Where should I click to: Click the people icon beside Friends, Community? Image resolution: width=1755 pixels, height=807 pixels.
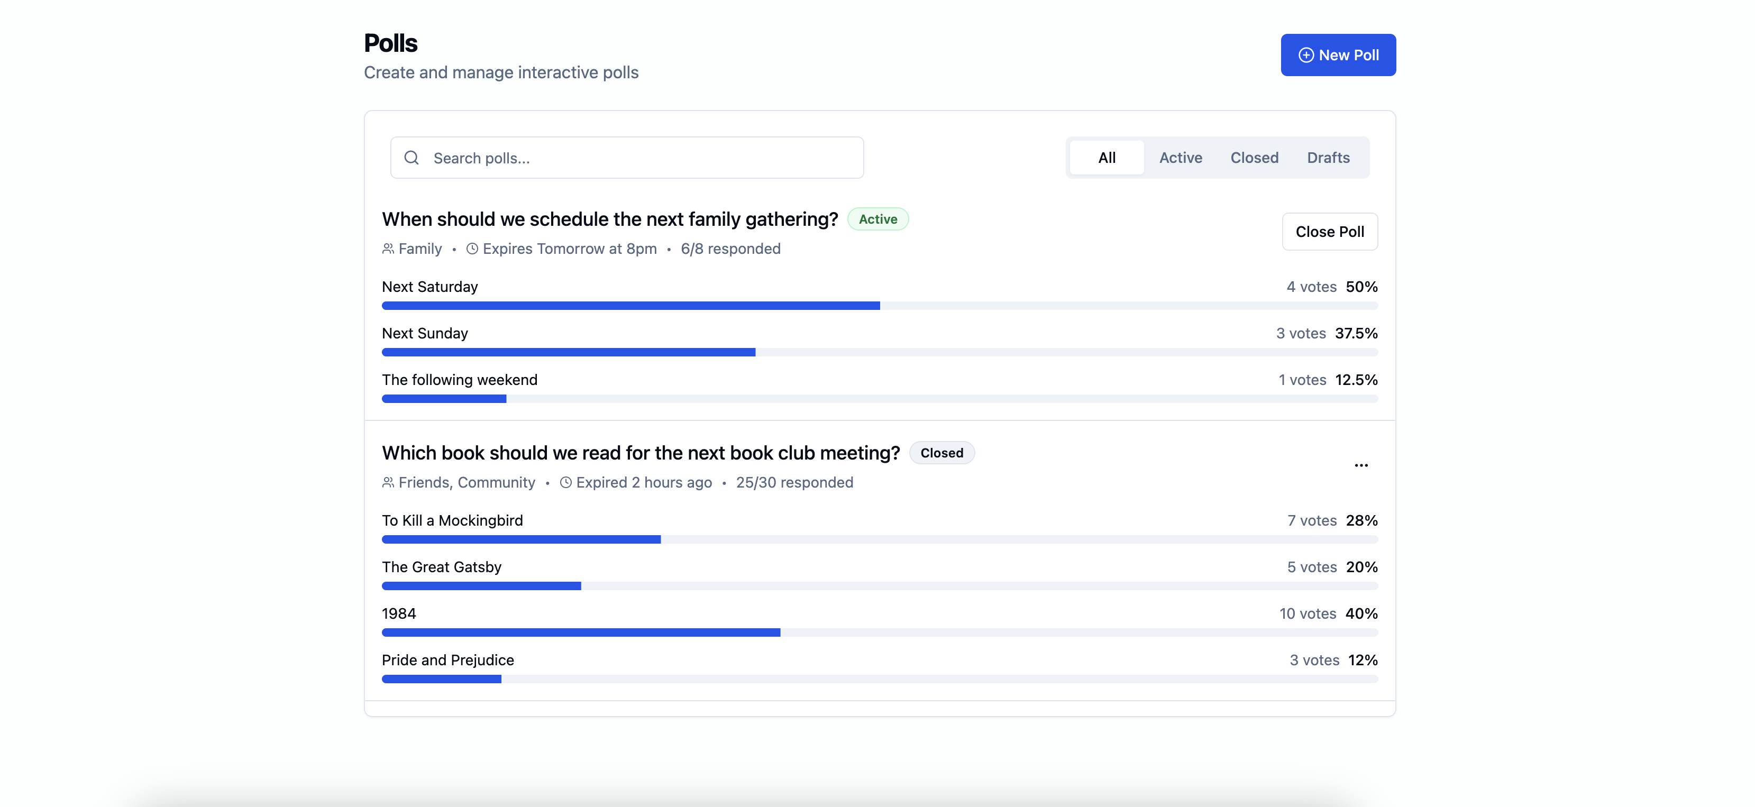(388, 482)
